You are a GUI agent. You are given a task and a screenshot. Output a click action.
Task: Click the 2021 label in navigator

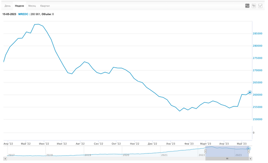pyautogui.click(x=164, y=155)
